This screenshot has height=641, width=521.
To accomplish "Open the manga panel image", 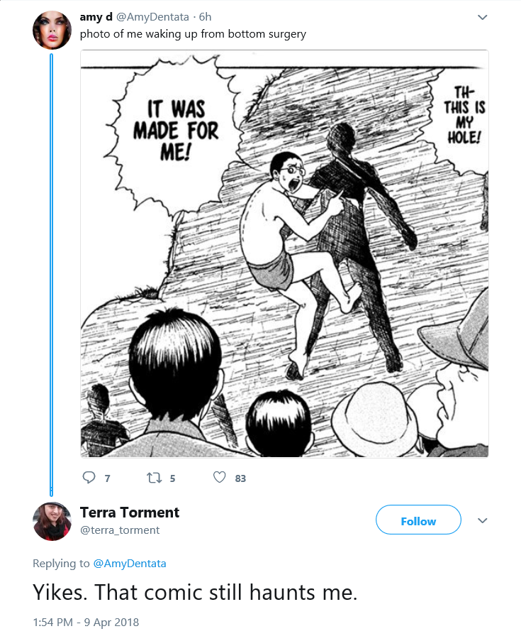I will pos(284,253).
